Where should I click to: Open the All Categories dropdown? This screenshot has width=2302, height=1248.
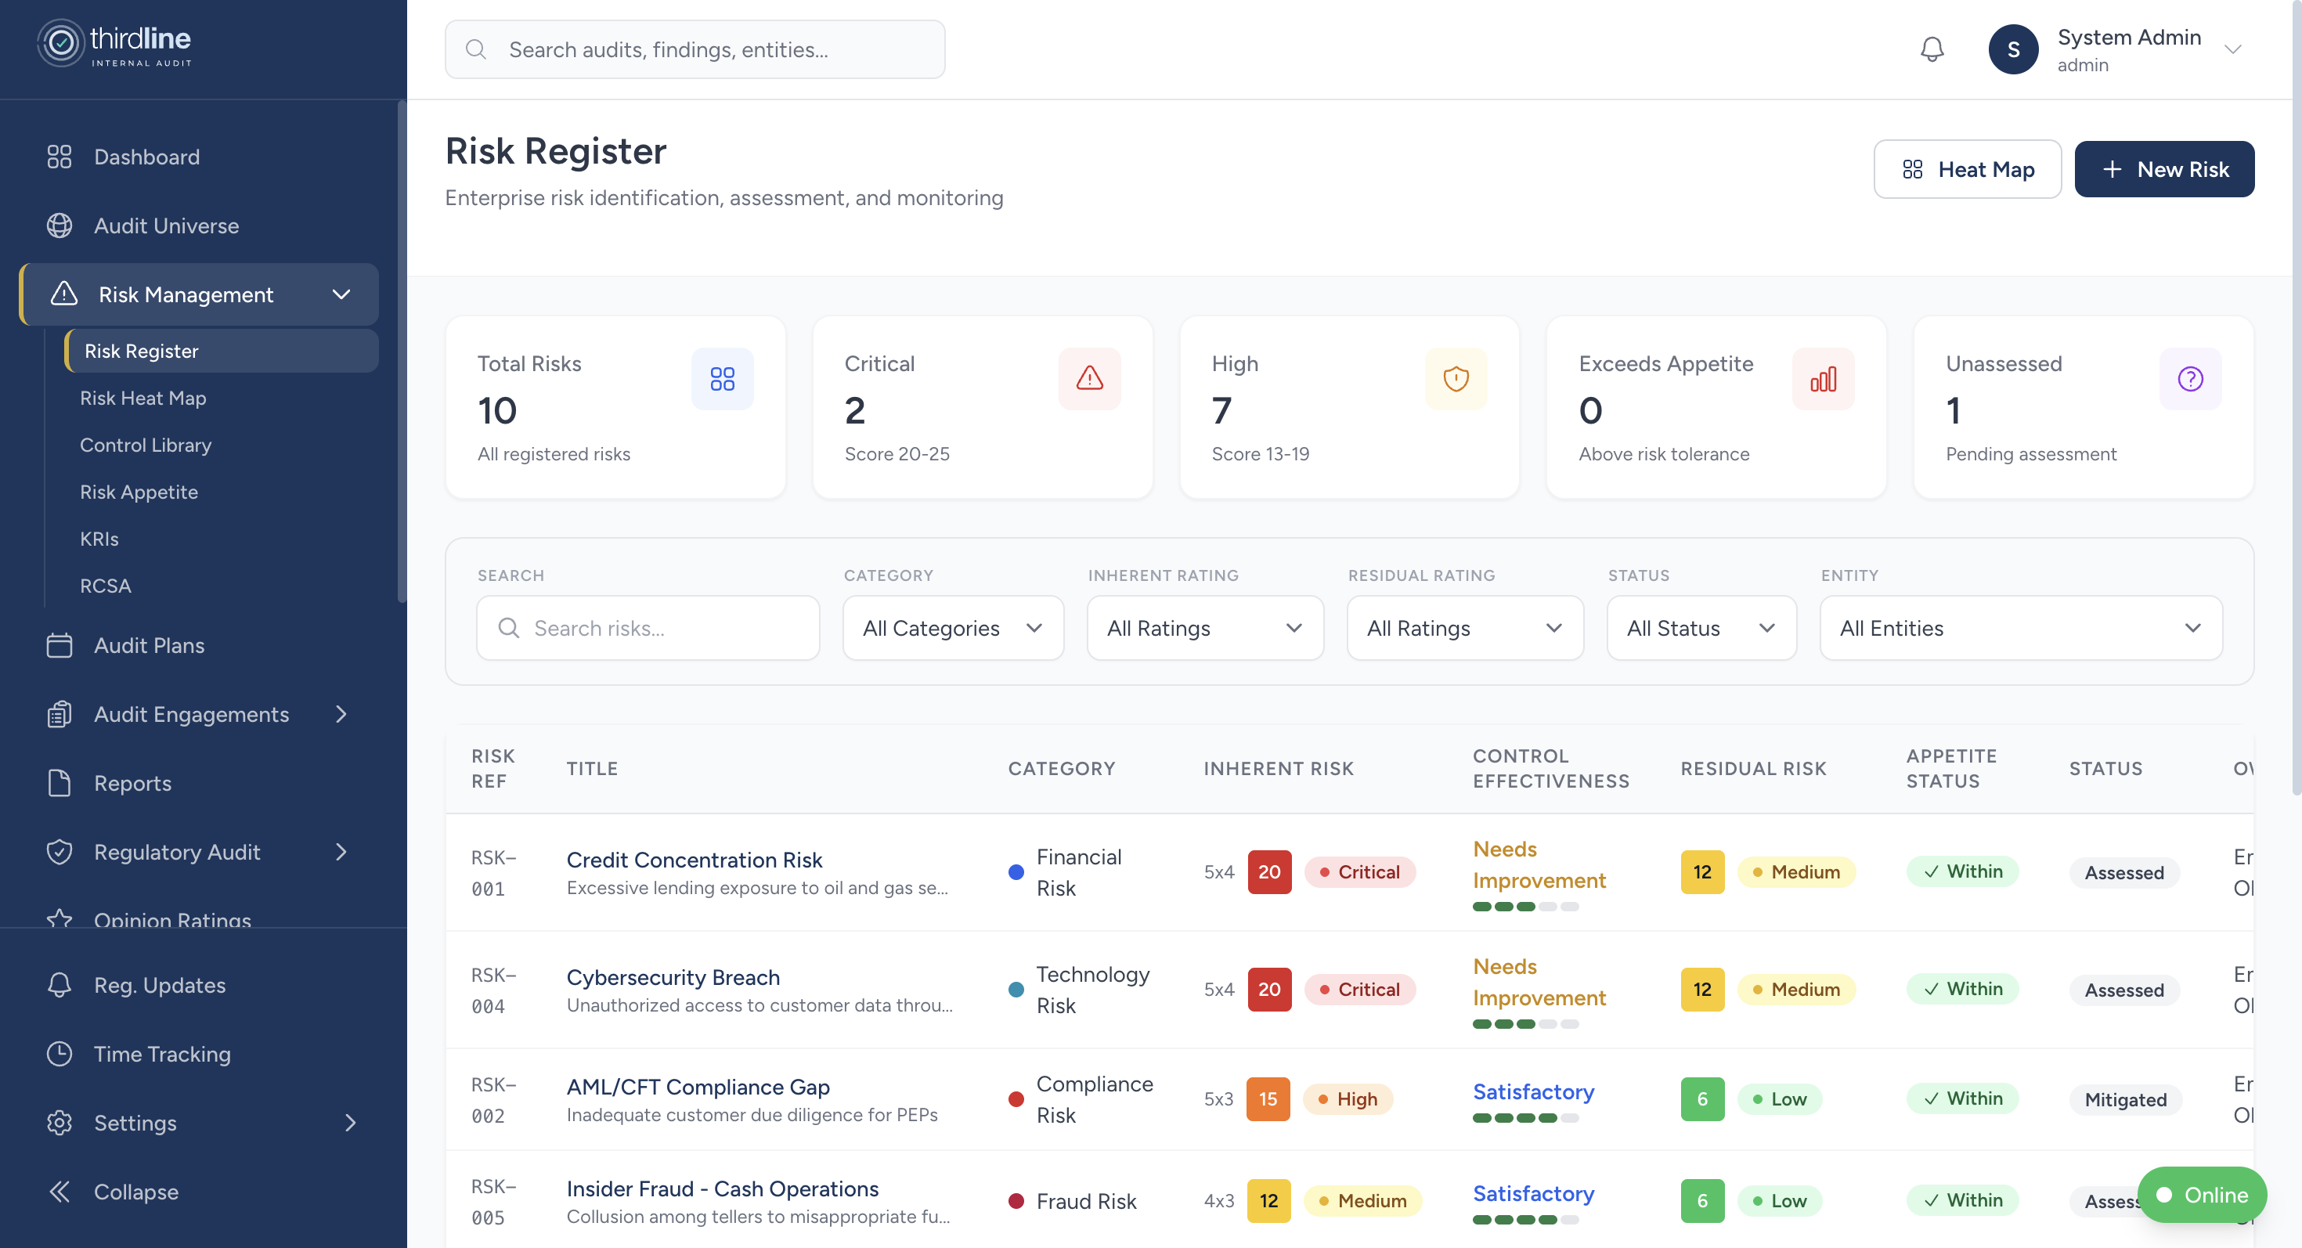[953, 628]
